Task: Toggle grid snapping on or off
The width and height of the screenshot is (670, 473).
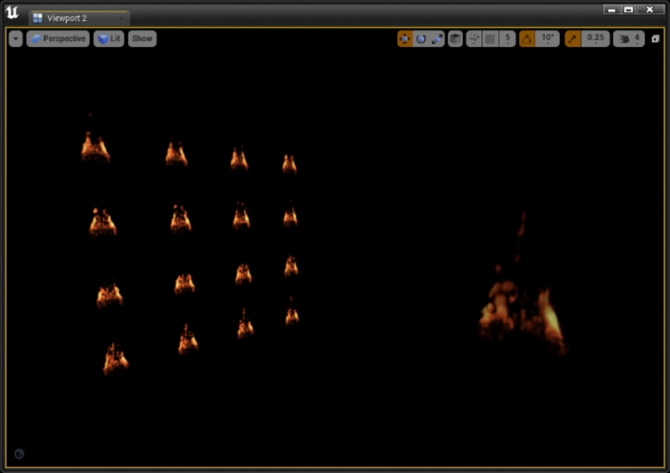Action: pos(490,38)
